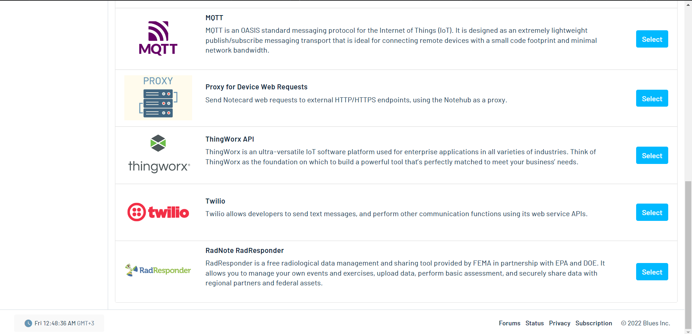This screenshot has width=692, height=334.
Task: Select the MQTT route type
Action: pos(652,39)
